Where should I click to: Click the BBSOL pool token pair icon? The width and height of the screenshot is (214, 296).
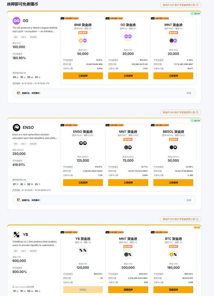pyautogui.click(x=173, y=147)
